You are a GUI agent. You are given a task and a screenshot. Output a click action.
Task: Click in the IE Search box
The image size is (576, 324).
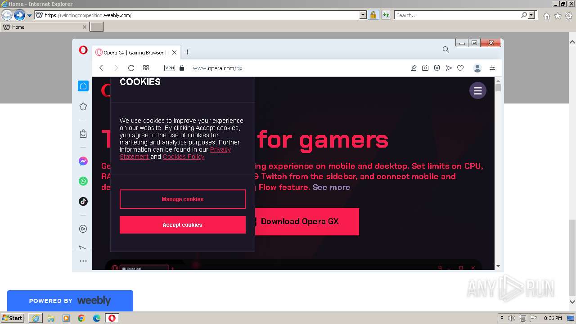click(x=457, y=15)
